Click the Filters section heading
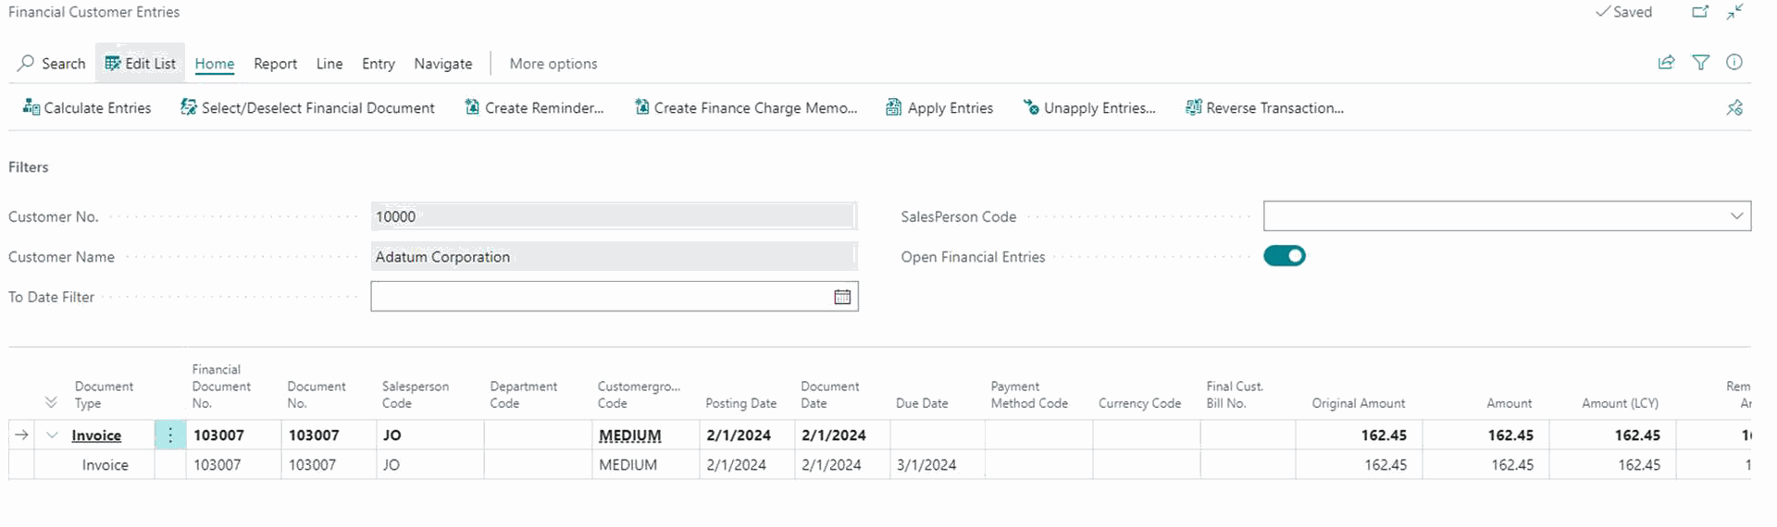 coord(29,167)
